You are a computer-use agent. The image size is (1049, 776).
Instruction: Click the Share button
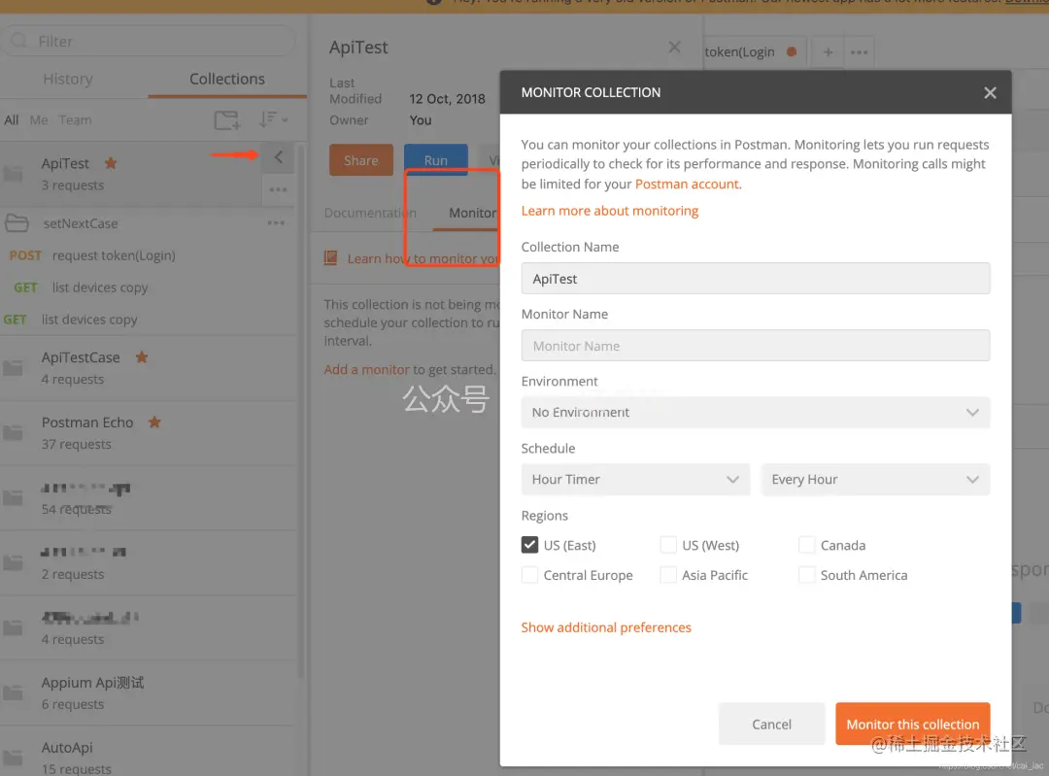tap(361, 160)
